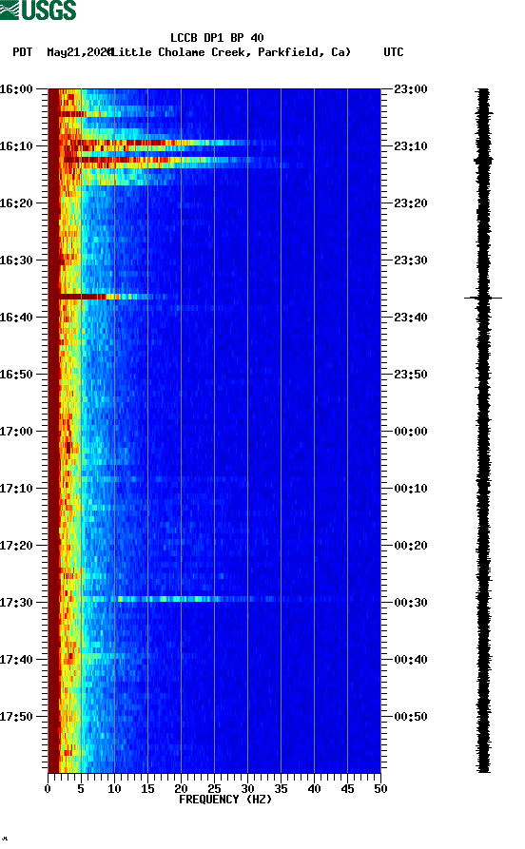Click the 23:40 UTC time label
525x849 pixels.
[411, 318]
